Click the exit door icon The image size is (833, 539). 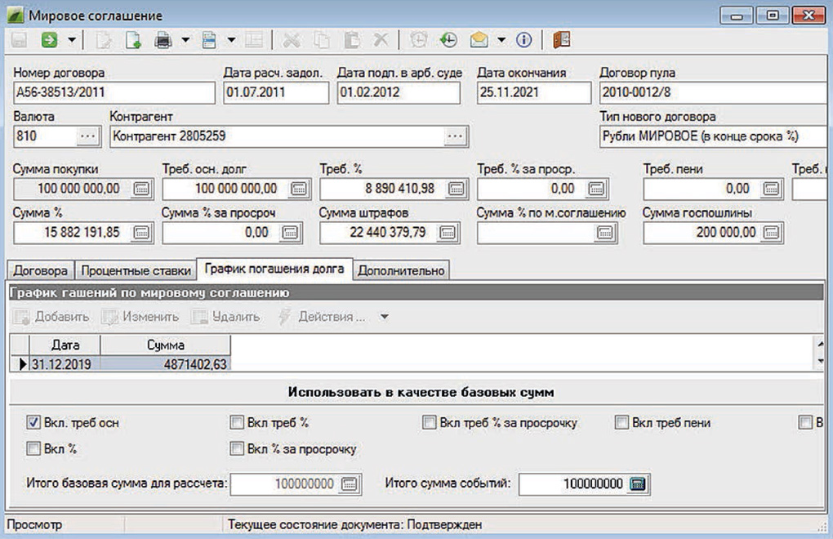point(560,39)
